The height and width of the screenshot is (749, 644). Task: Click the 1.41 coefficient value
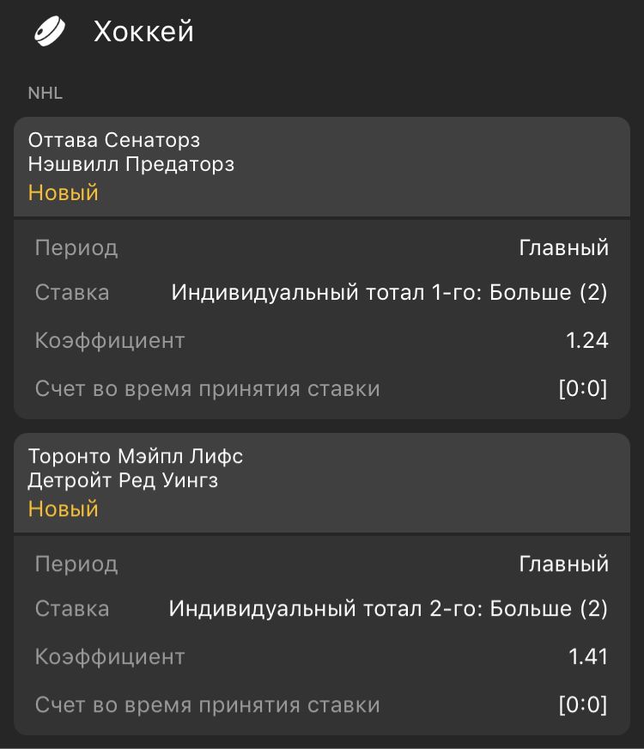point(588,657)
